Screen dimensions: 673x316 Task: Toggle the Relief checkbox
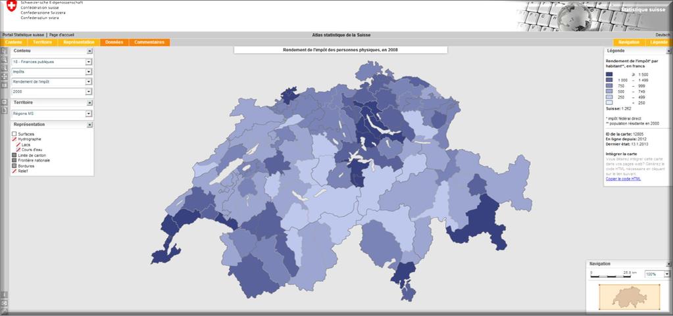(x=14, y=171)
